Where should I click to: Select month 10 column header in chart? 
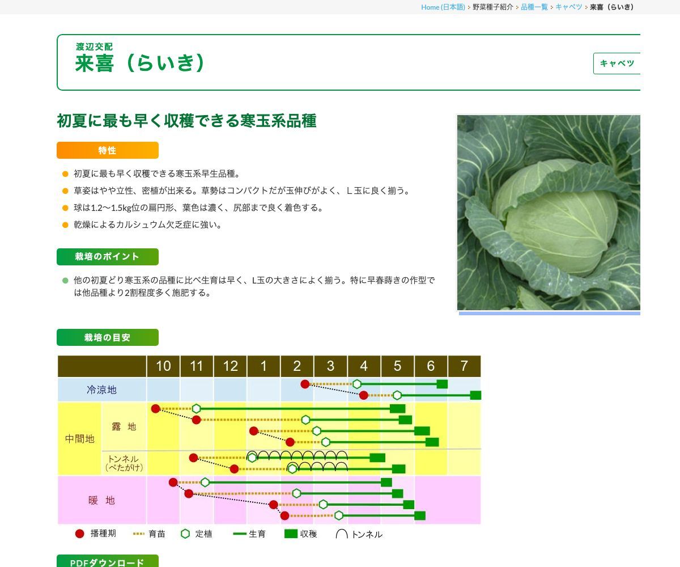[163, 366]
